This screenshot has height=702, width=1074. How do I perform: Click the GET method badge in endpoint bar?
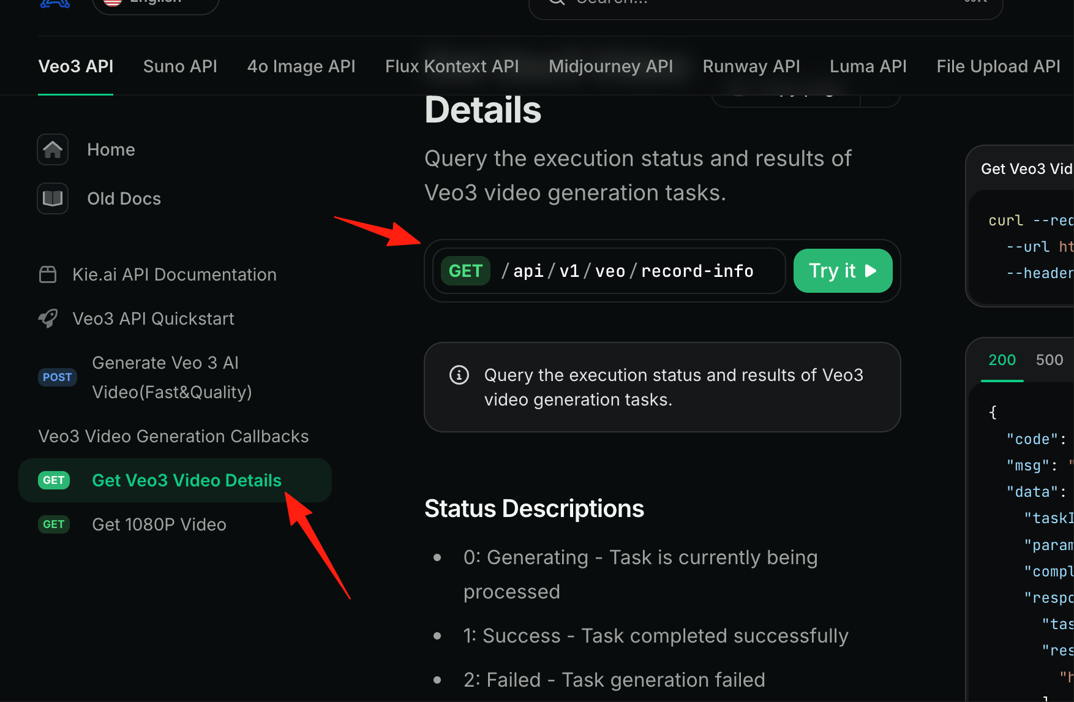pyautogui.click(x=465, y=271)
